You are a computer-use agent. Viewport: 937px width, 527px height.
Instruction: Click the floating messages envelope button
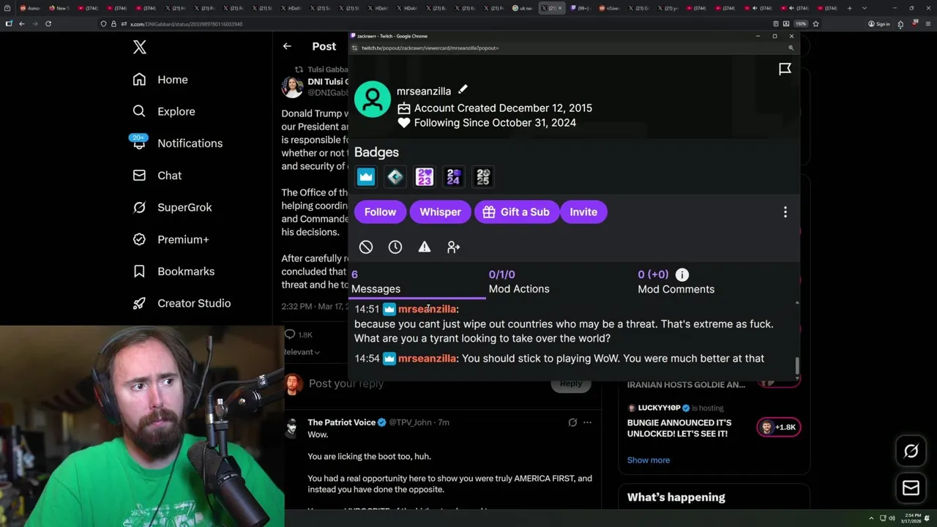pos(911,487)
